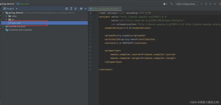Click the maven.compiler.target opening tag
The image size is (221, 105).
[126, 58]
